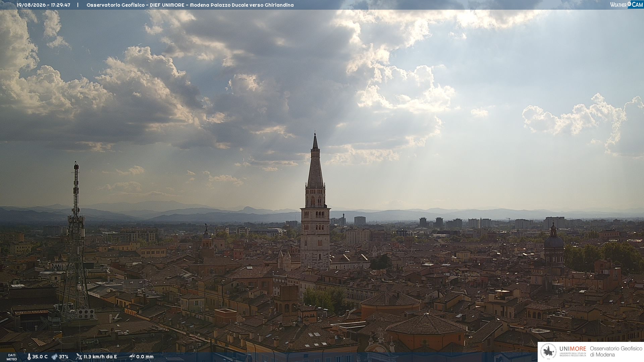644x362 pixels.
Task: Open the UNIMORE university name link
Action: click(573, 349)
